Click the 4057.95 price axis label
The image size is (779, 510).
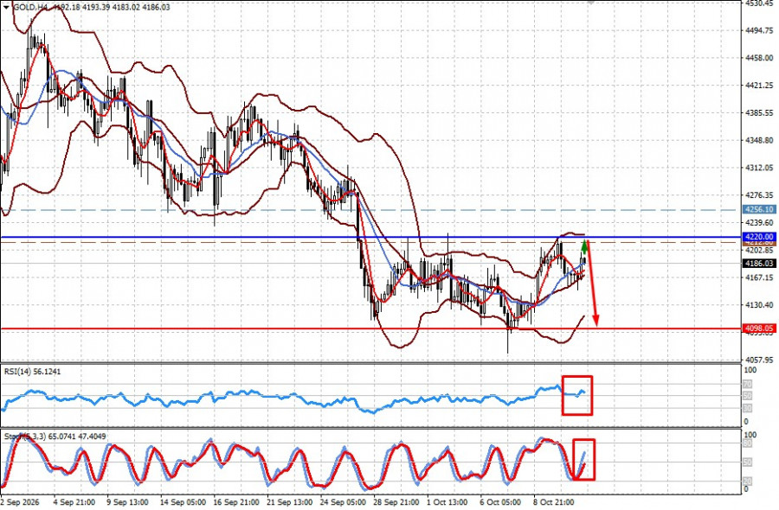760,360
